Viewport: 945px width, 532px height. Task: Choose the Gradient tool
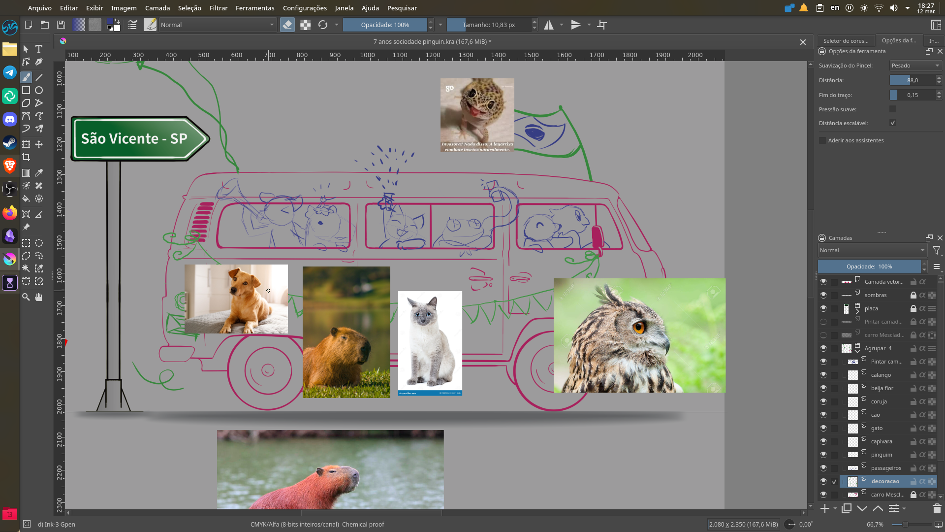[26, 173]
